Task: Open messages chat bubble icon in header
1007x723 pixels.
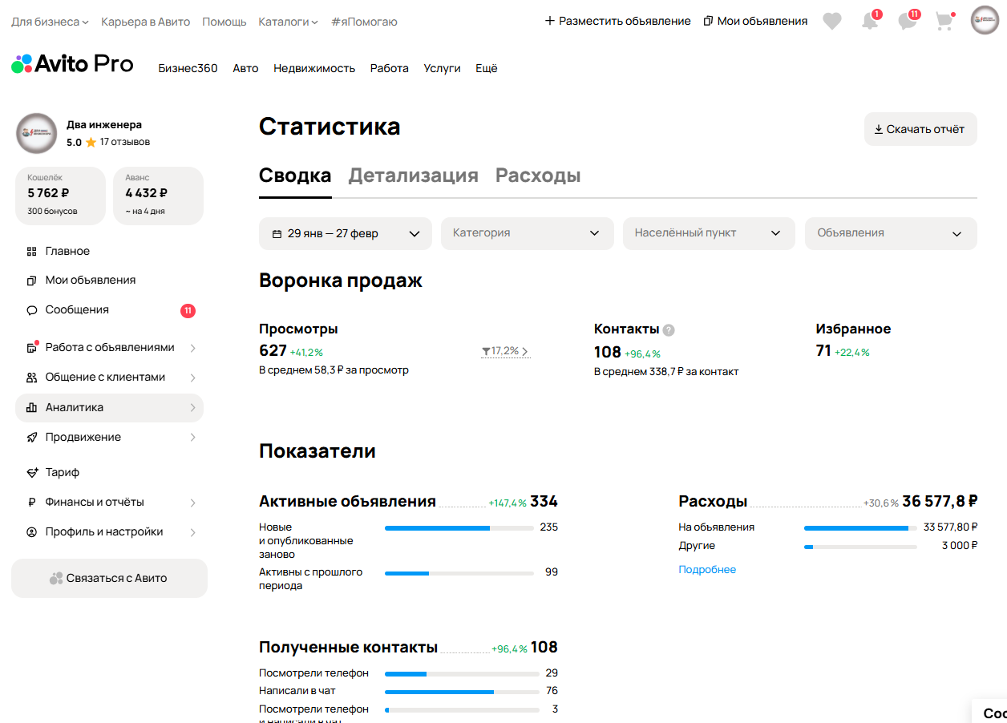Action: (908, 22)
